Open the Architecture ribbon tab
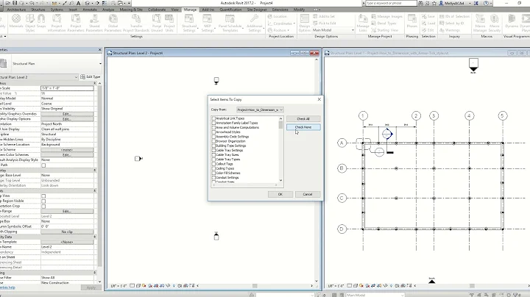This screenshot has height=297, width=530. click(16, 10)
